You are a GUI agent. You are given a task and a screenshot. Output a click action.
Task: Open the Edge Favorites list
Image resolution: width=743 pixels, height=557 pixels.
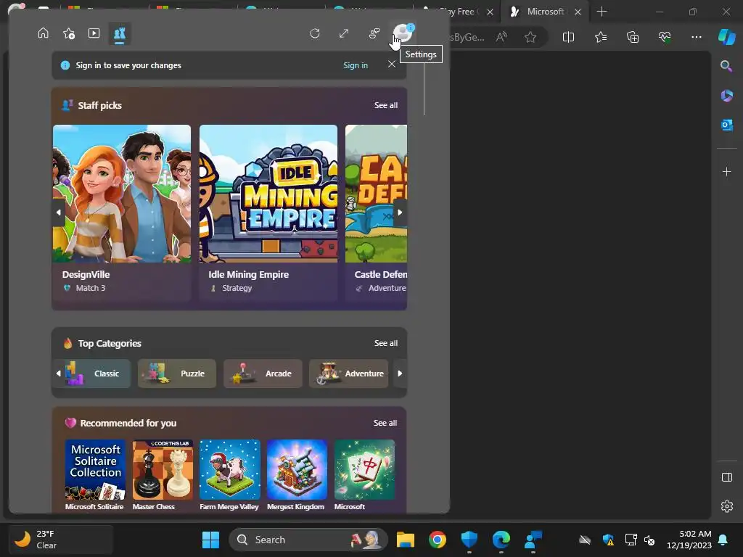pos(600,37)
